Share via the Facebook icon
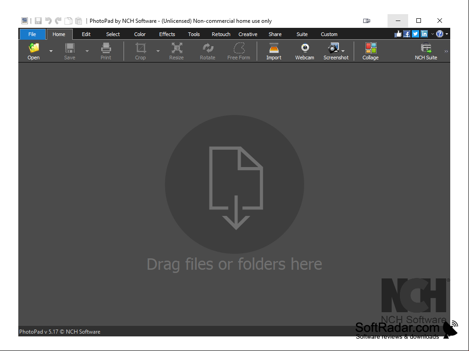 point(406,34)
